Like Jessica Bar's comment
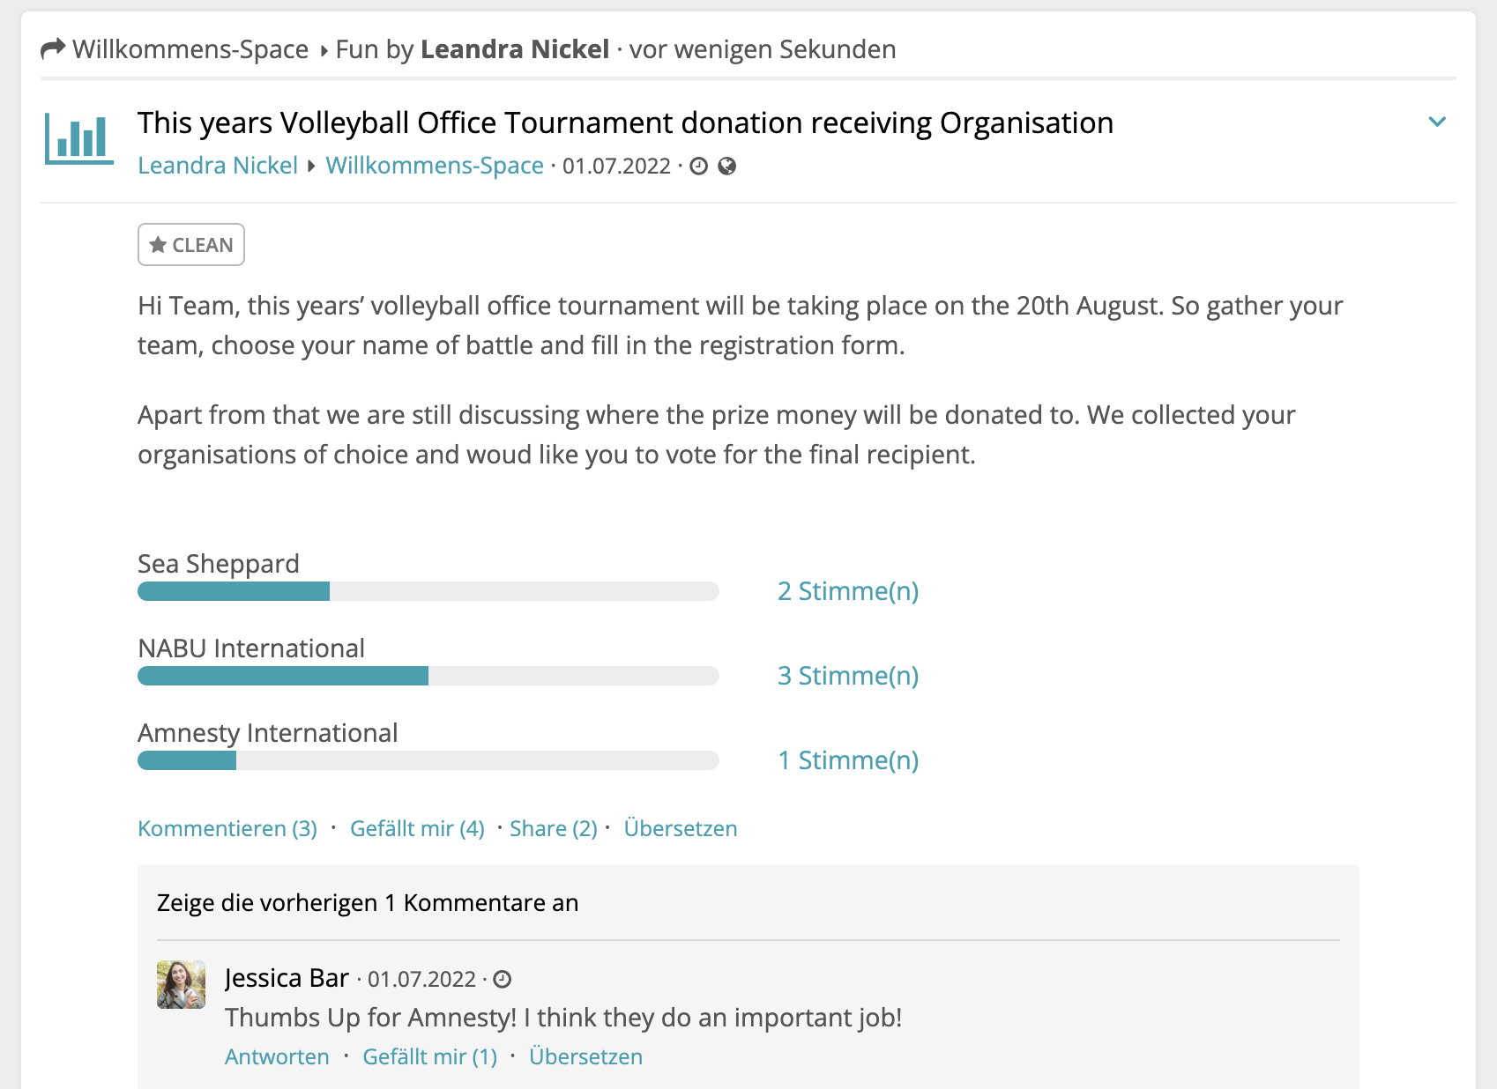Viewport: 1497px width, 1089px height. [x=429, y=1057]
